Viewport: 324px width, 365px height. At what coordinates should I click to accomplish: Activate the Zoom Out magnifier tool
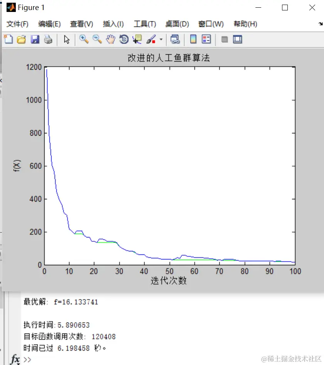(97, 39)
